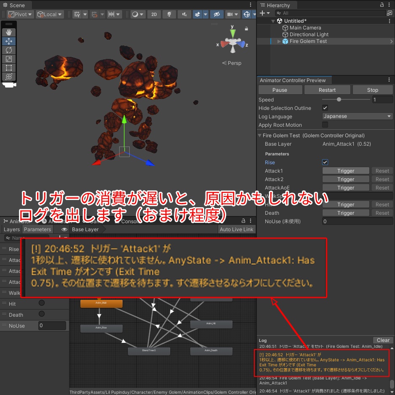Lock the Hierarchy panel

(x=382, y=5)
